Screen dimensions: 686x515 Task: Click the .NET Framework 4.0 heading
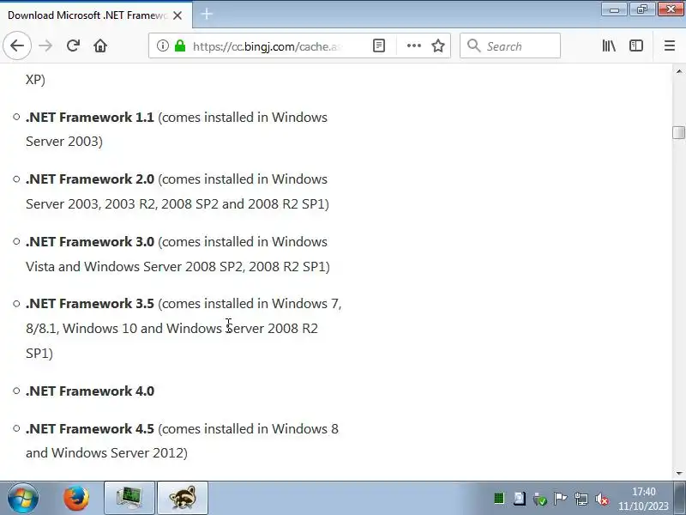pos(90,391)
